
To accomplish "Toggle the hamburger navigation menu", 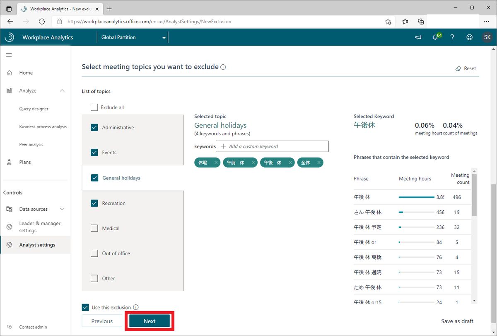I will point(9,55).
